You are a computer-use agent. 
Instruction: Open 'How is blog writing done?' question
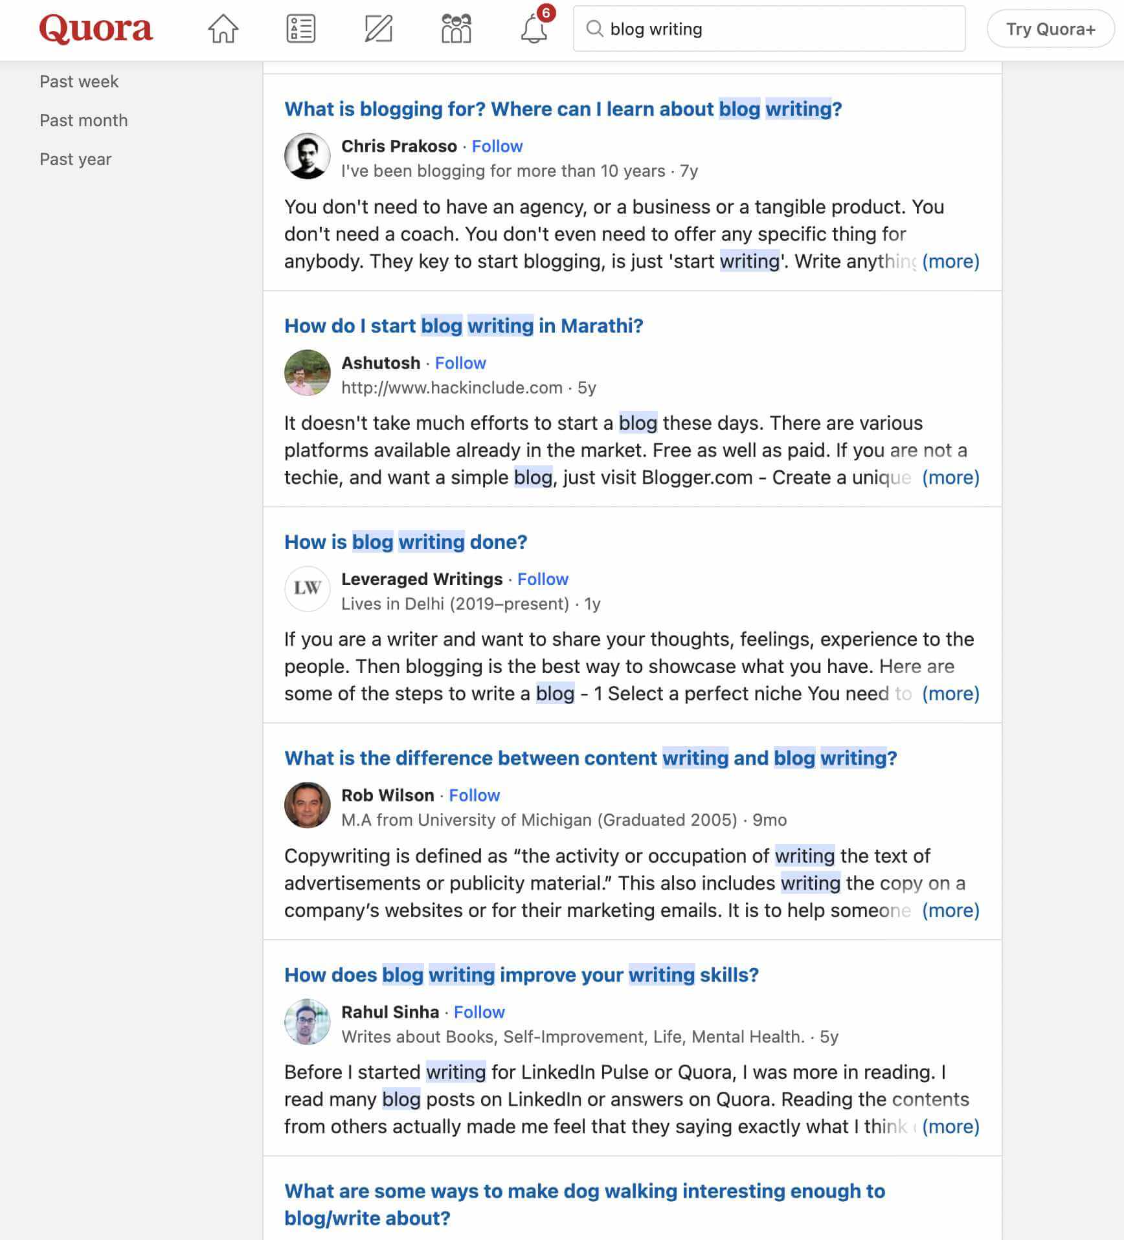point(406,542)
